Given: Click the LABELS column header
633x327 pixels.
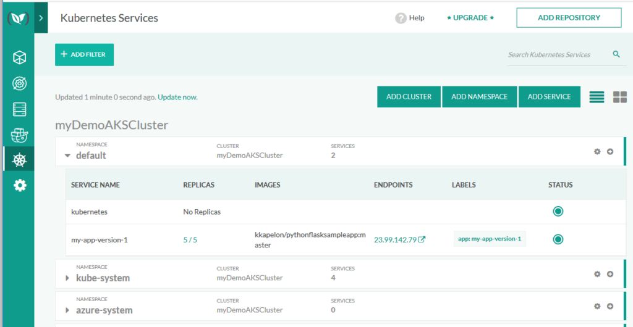Looking at the screenshot, I should point(464,185).
